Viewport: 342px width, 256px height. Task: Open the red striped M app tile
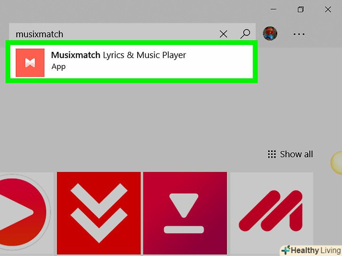click(272, 213)
